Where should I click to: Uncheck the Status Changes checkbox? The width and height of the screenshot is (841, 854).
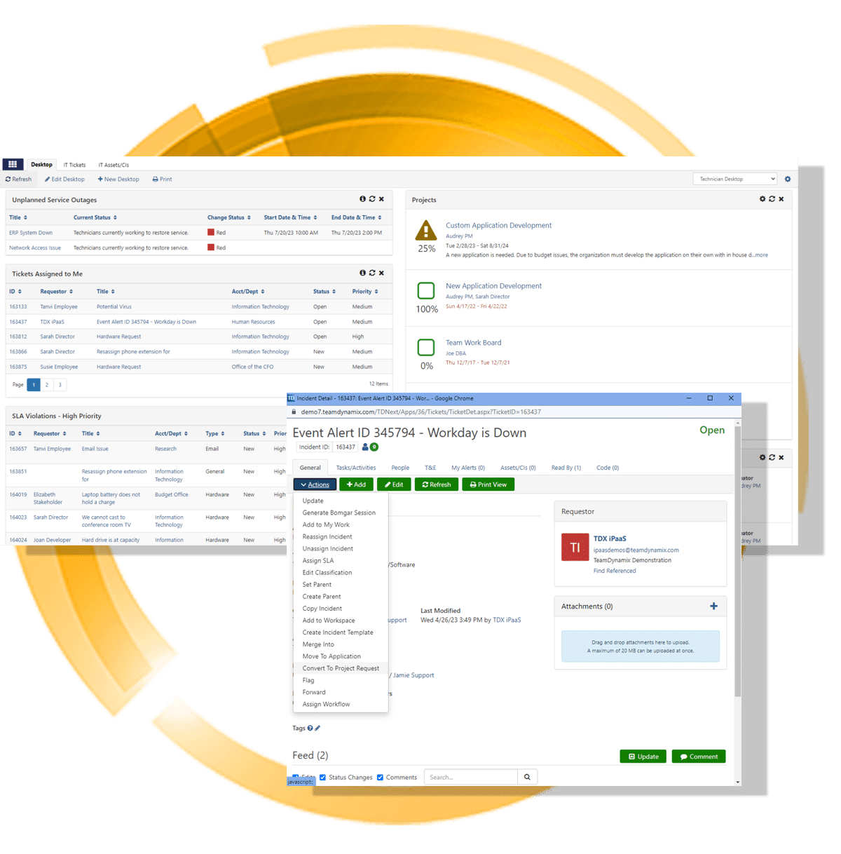coord(323,777)
